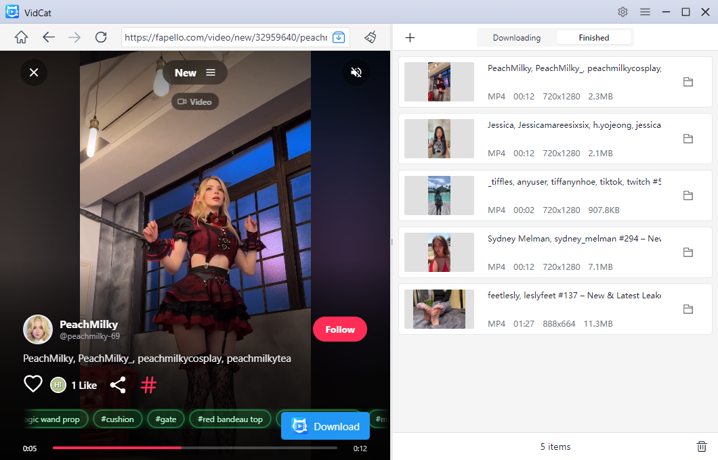Click the download icon in address bar
The width and height of the screenshot is (718, 460).
click(x=339, y=37)
